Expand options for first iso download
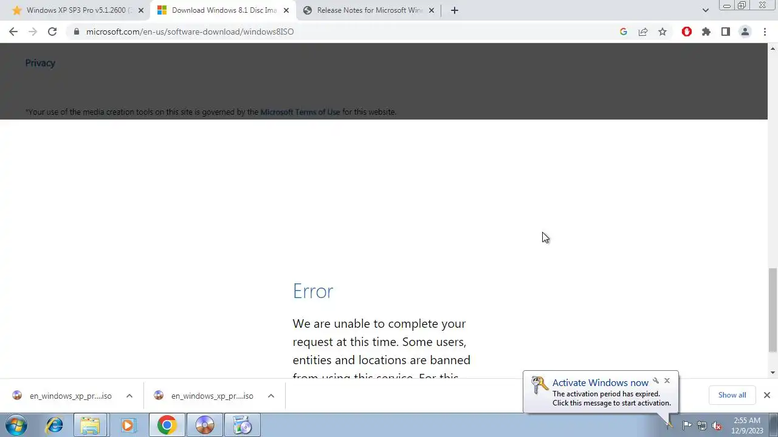Viewport: 778px width, 437px height. pyautogui.click(x=129, y=396)
